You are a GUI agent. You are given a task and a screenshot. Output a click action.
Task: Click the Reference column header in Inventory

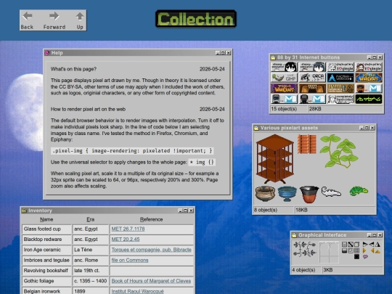(151, 219)
